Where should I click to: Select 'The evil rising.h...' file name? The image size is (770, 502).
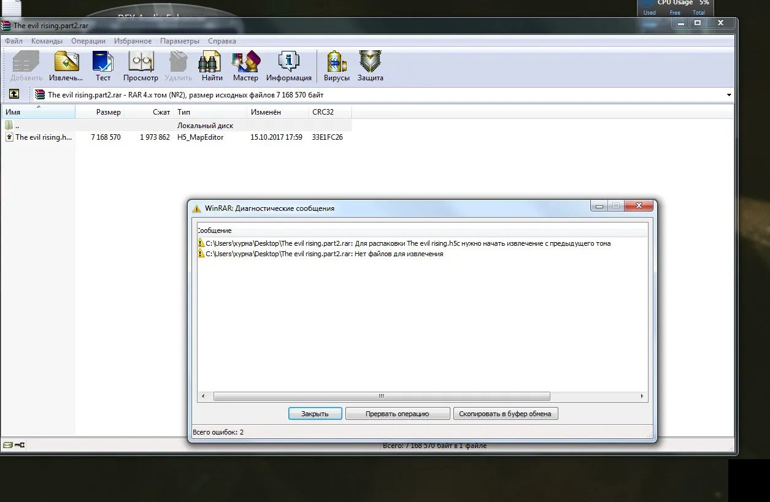pos(44,137)
